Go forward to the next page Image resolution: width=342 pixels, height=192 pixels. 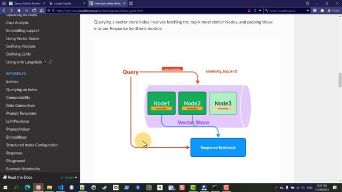pyautogui.click(x=11, y=11)
